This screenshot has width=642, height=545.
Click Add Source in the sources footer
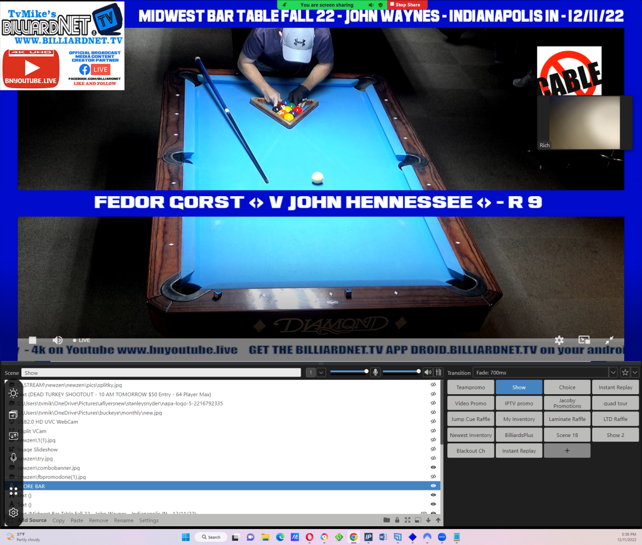(x=32, y=520)
